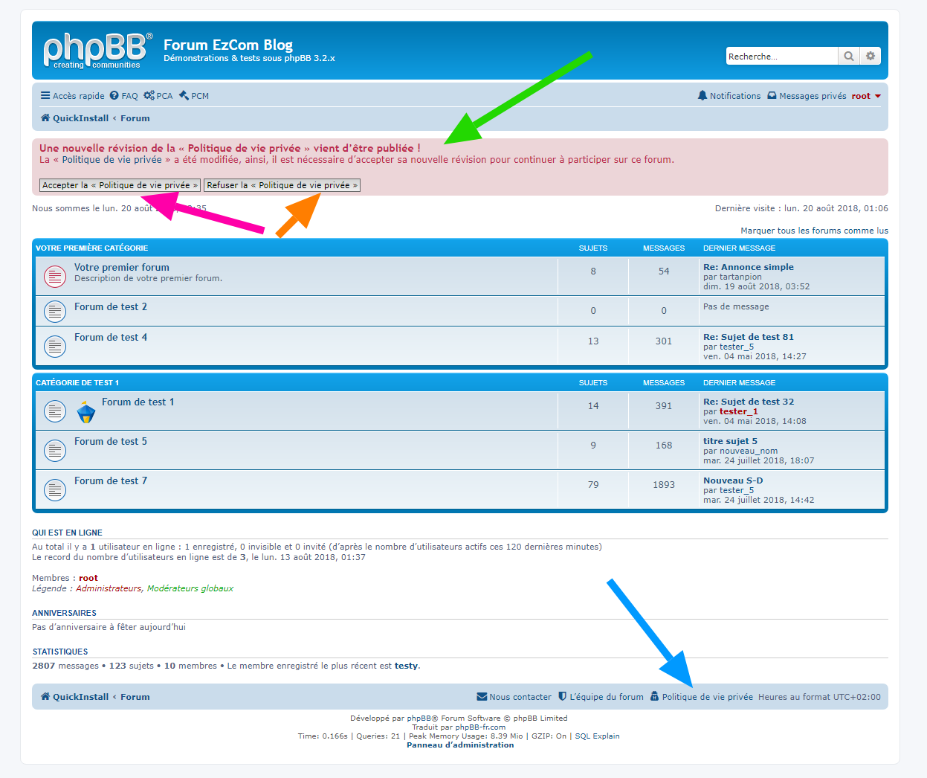
Task: Click unread icon of Votre premier forum
Action: pyautogui.click(x=55, y=277)
